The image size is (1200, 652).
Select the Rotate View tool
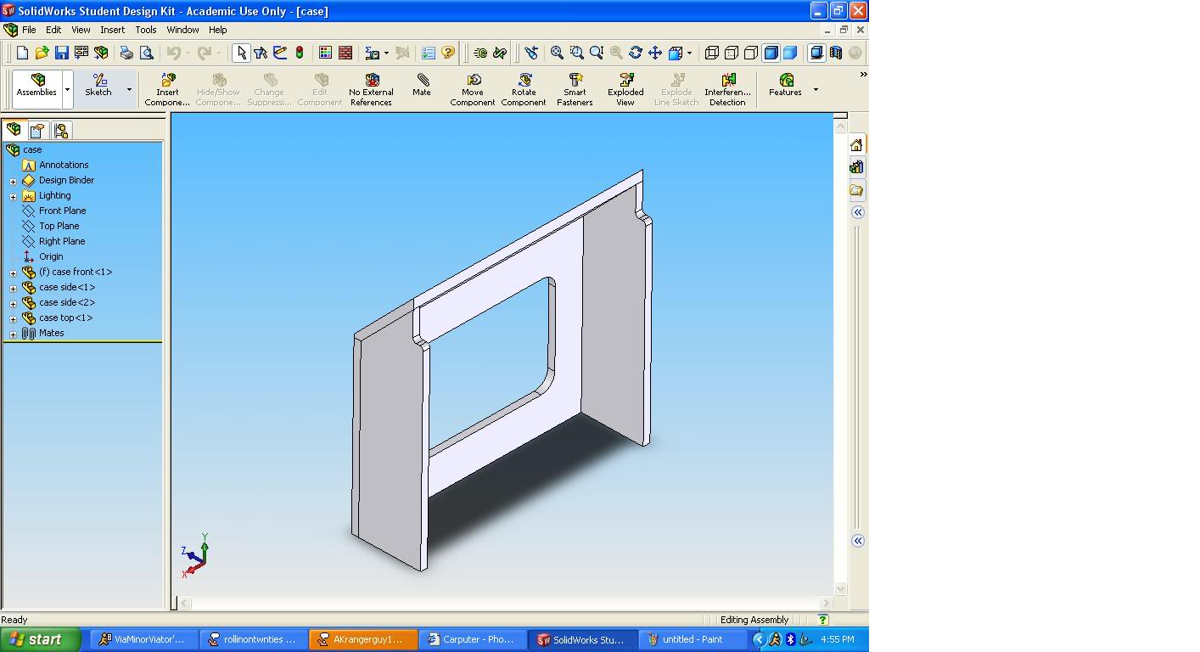click(635, 53)
